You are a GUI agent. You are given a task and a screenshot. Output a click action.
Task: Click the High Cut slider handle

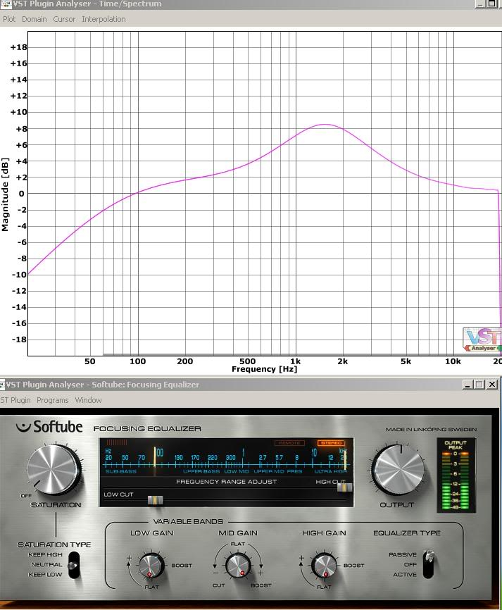(x=344, y=487)
